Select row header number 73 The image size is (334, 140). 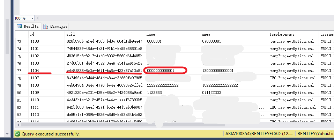pyautogui.click(x=22, y=42)
